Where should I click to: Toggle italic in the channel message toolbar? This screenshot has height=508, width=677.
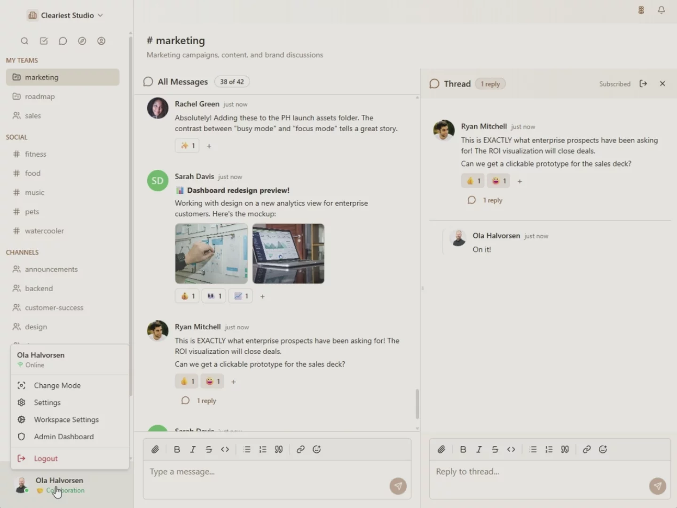[x=193, y=449]
